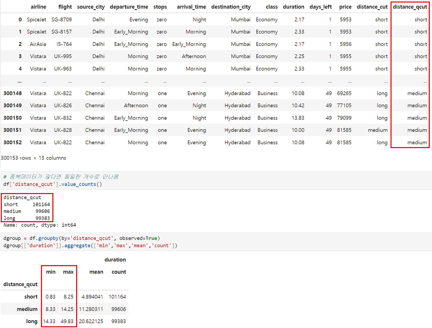Click the 'departure_time' column header

point(129,7)
